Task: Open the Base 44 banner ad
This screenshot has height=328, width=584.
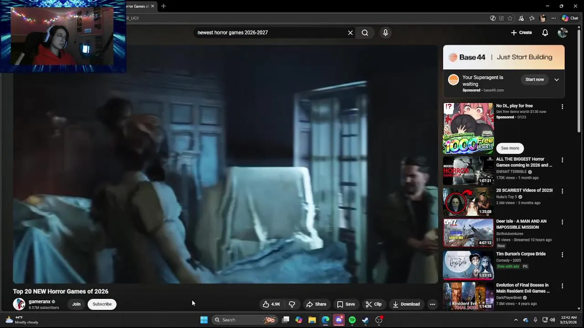Action: (x=504, y=57)
